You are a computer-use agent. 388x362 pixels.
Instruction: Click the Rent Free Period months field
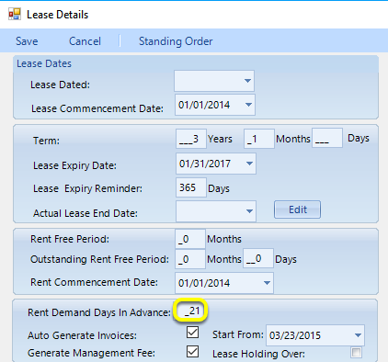(190, 239)
